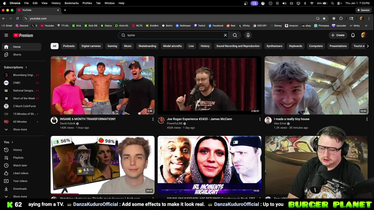This screenshot has width=374, height=210.
Task: Open the Twitch bookmark
Action: click(200, 26)
